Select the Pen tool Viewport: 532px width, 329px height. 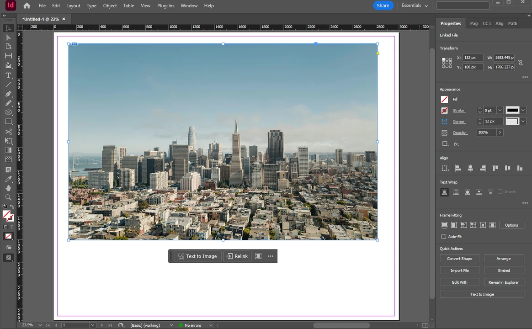[x=9, y=94]
